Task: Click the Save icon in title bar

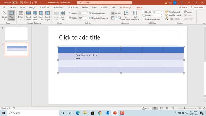Action: pos(21,3)
